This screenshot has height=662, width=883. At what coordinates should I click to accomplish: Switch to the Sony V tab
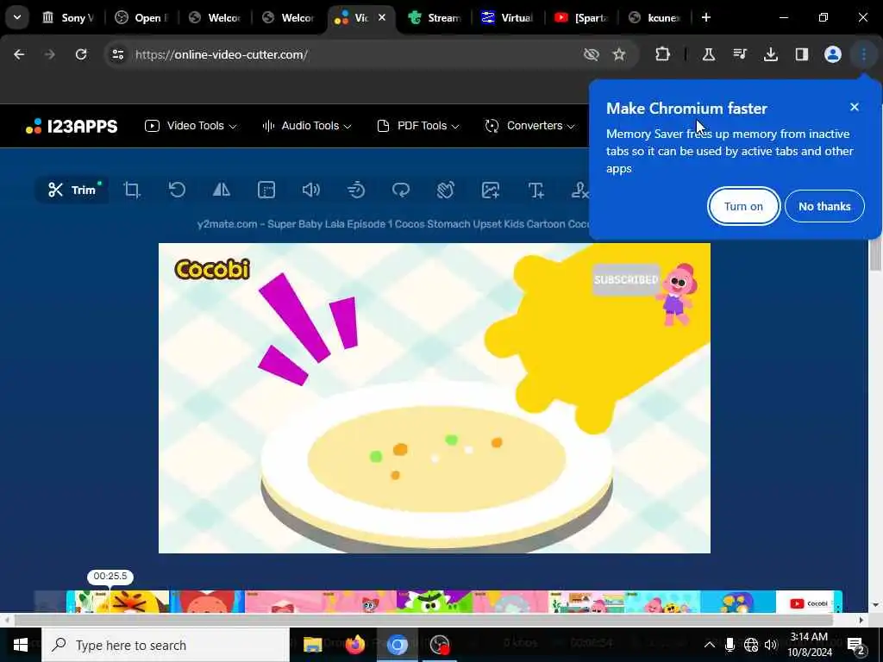tap(68, 18)
